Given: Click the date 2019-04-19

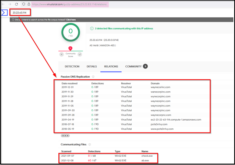Looking at the screenshot, I should [68, 120].
